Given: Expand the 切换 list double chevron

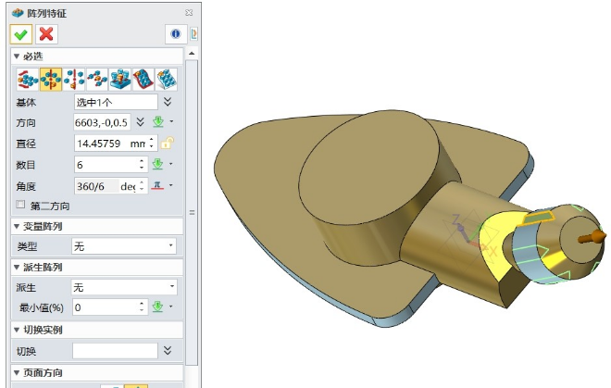Looking at the screenshot, I should (x=168, y=351).
